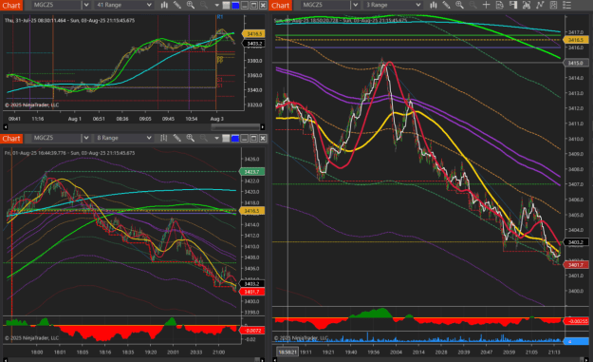Click left scroll arrow under 3 Range chart

pos(275,359)
